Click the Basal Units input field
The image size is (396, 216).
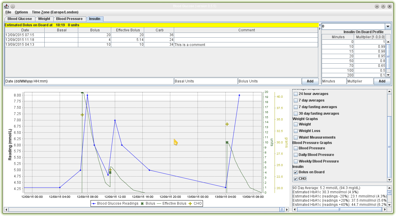(x=206, y=81)
